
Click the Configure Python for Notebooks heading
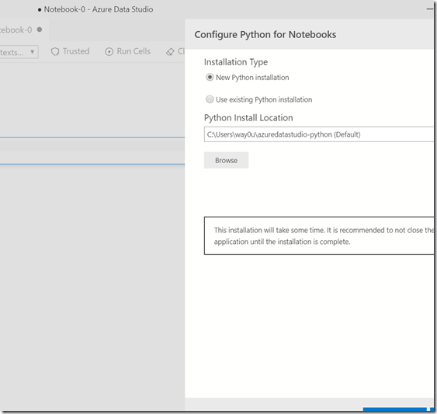pyautogui.click(x=265, y=35)
